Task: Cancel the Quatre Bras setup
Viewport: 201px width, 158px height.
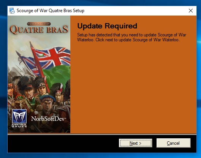Action: 173,143
